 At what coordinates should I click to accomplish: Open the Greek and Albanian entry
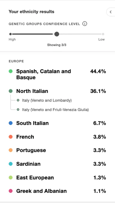click(x=57, y=191)
